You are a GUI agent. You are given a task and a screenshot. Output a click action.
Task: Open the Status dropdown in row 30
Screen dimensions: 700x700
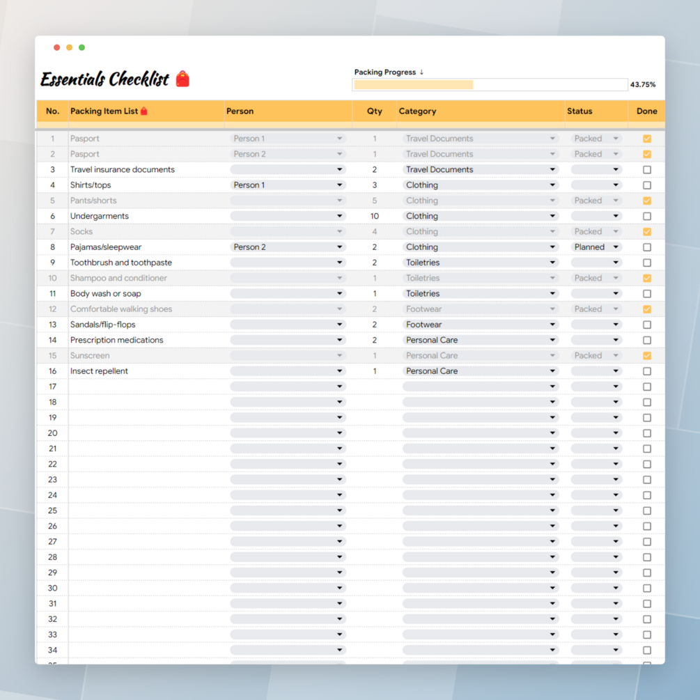click(x=596, y=588)
